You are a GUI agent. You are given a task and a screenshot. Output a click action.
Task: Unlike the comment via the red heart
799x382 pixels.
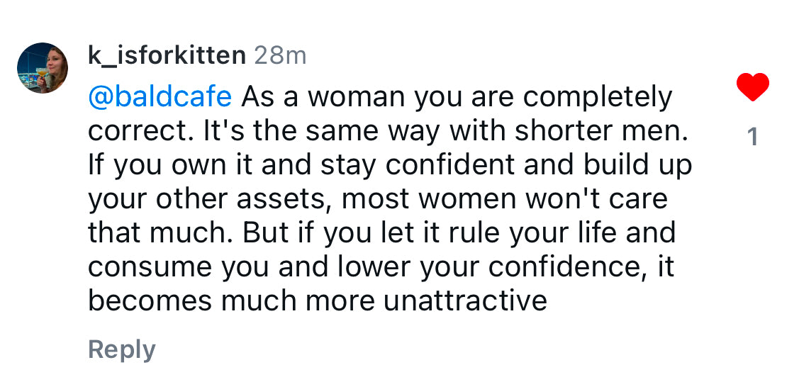752,88
